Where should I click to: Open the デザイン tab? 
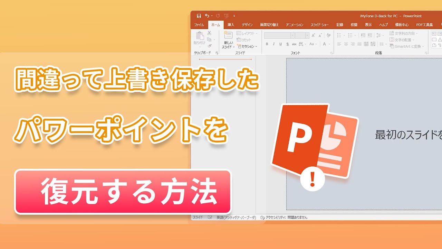[x=247, y=25]
